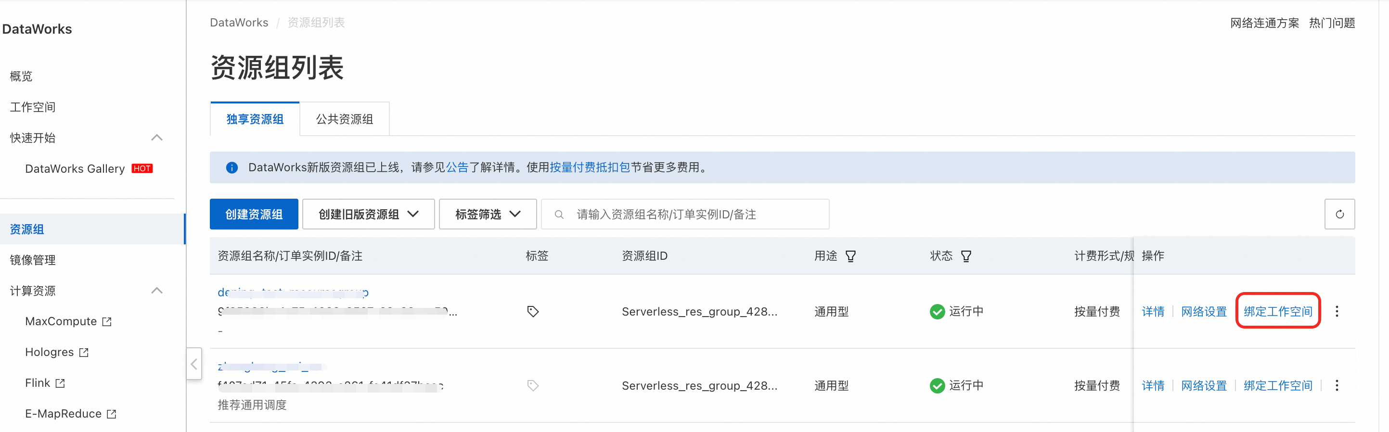1389x432 pixels.
Task: Open the 状态 column filter icon
Action: pos(966,256)
